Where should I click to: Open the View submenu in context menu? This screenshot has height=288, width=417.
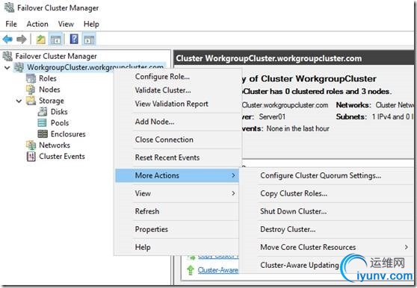pos(177,193)
